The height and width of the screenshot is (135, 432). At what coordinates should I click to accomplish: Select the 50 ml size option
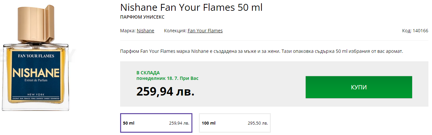156,123
